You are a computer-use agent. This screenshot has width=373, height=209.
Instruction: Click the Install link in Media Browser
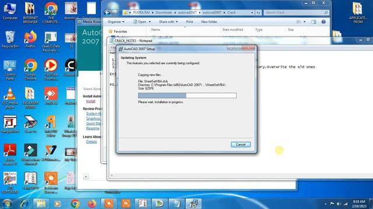[x=91, y=101]
